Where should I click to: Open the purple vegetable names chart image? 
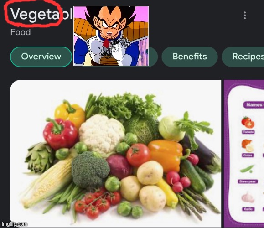pos(244,154)
